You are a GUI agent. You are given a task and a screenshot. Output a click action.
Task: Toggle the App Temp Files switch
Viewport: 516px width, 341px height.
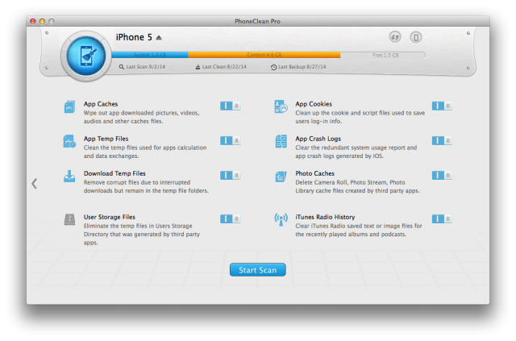pyautogui.click(x=231, y=140)
